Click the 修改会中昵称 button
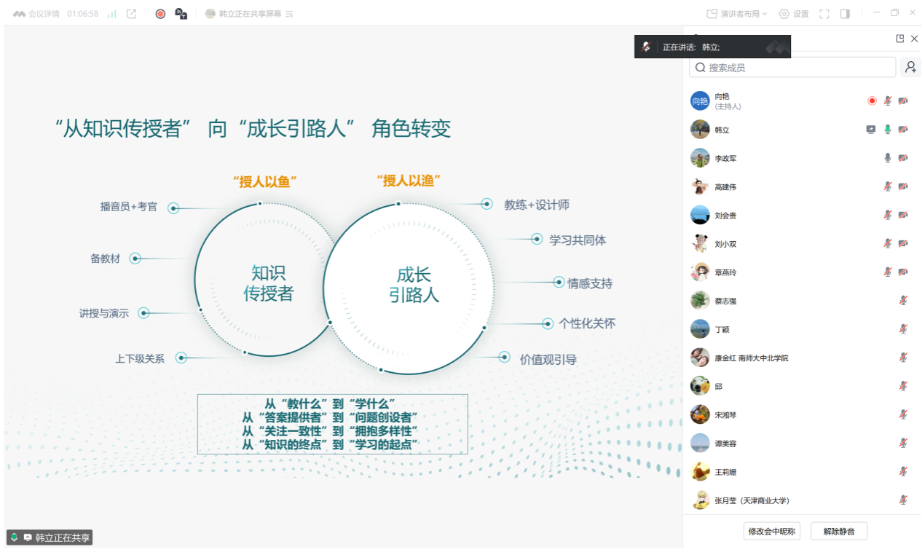 (771, 532)
